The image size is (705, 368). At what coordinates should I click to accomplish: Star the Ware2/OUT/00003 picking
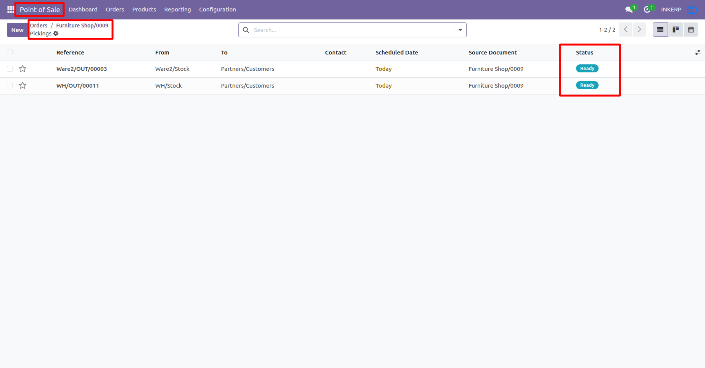23,69
